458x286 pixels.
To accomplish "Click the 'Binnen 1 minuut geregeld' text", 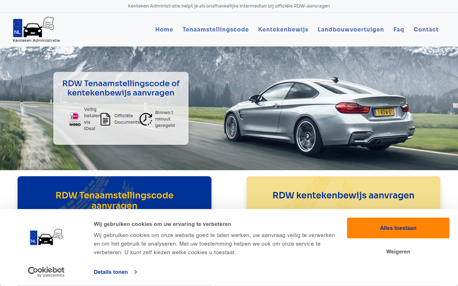I will 165,119.
